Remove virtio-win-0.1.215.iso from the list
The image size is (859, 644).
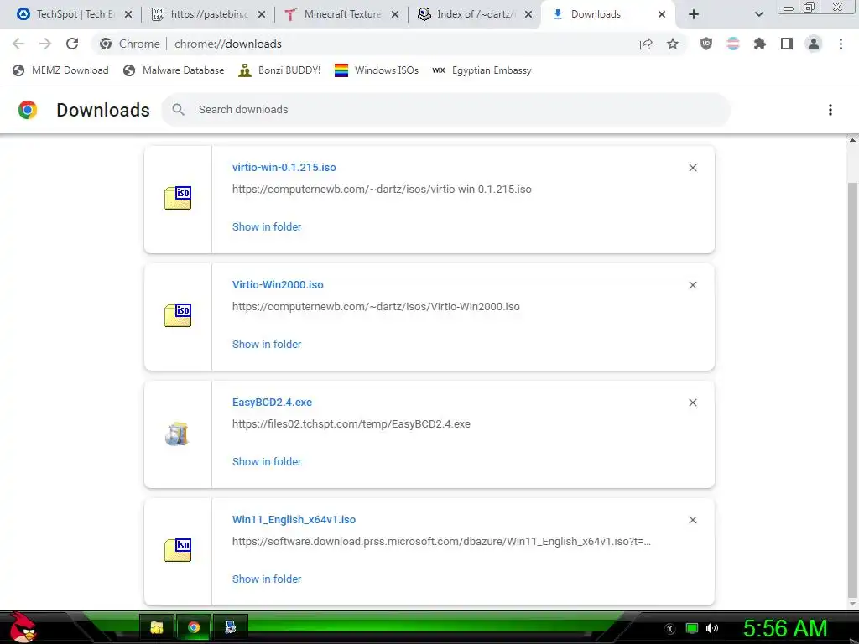pos(692,168)
